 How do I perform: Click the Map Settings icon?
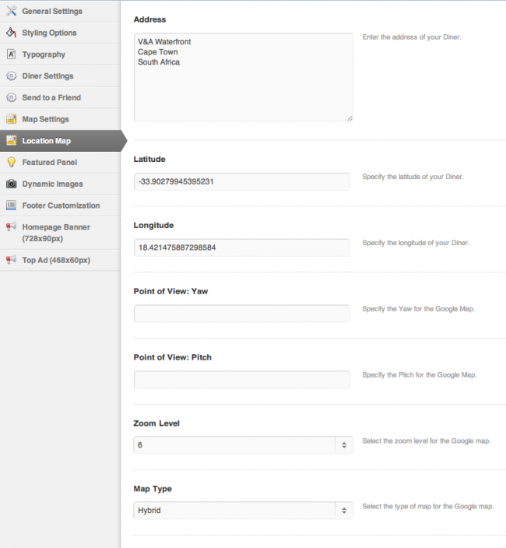coord(11,119)
